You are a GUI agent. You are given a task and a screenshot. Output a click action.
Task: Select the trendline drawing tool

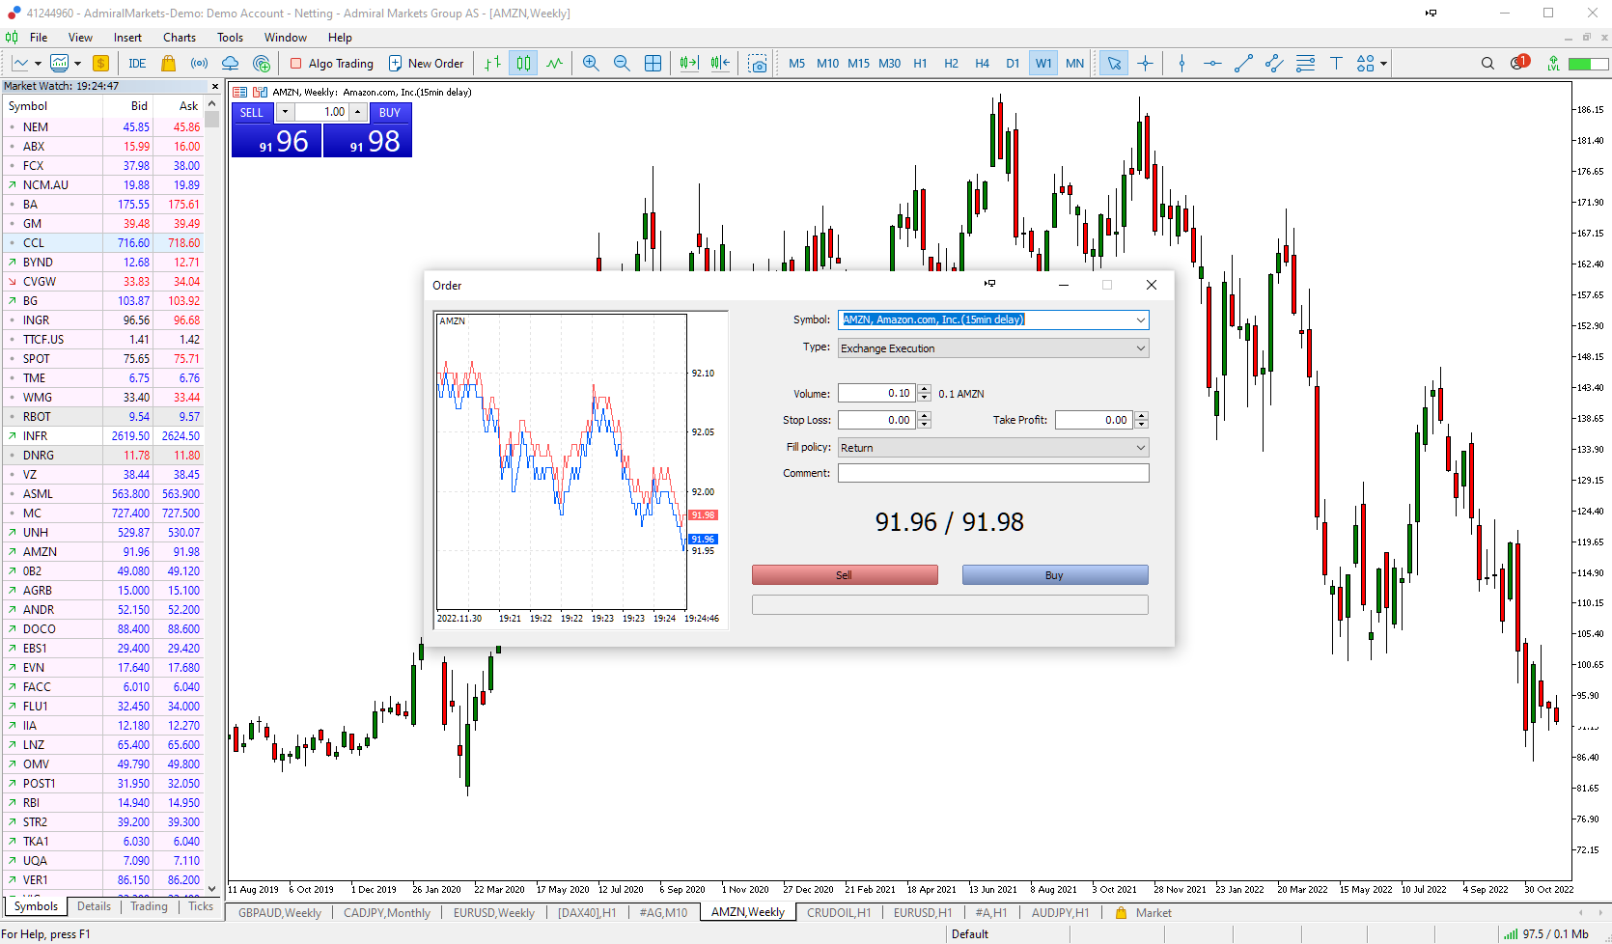(x=1243, y=64)
